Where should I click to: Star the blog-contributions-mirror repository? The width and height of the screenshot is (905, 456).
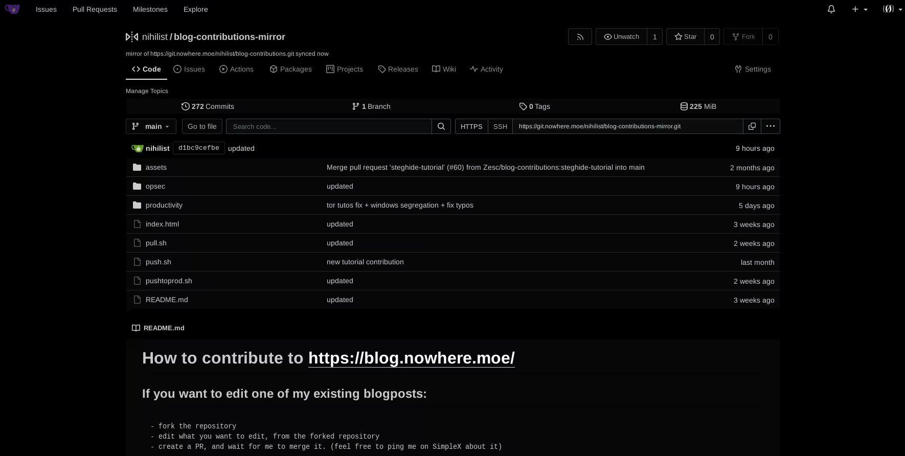coord(685,37)
